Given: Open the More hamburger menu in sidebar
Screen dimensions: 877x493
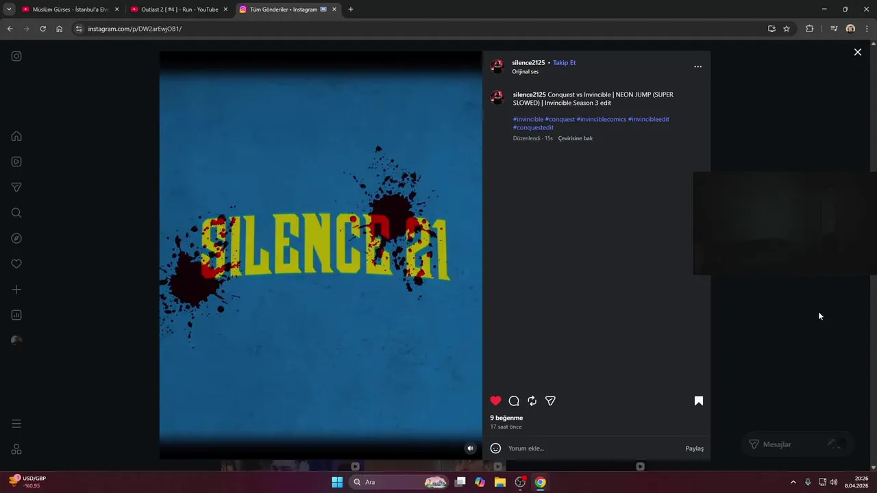Looking at the screenshot, I should coord(16,424).
